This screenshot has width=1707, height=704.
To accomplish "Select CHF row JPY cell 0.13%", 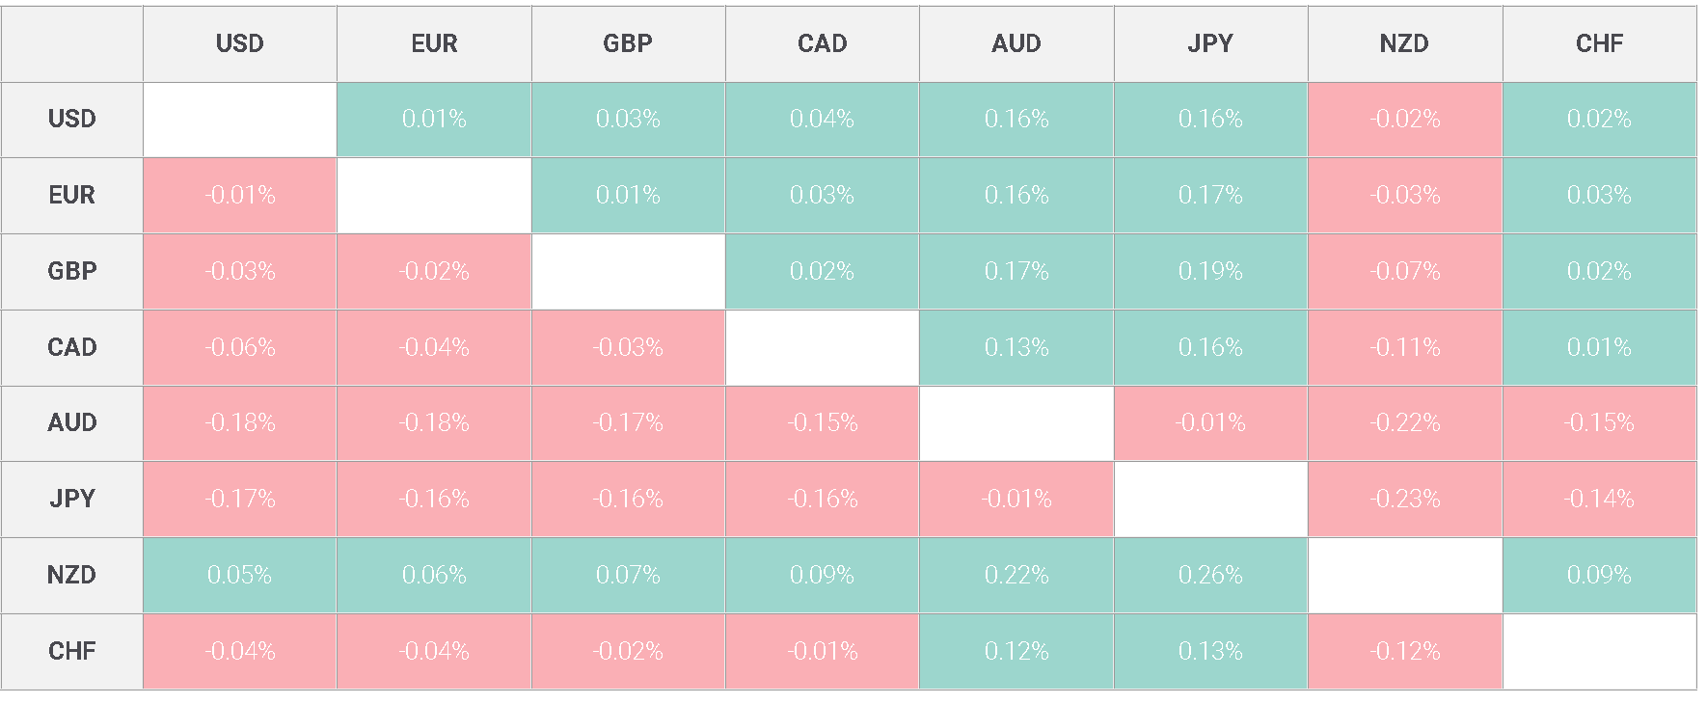I will pyautogui.click(x=1210, y=651).
